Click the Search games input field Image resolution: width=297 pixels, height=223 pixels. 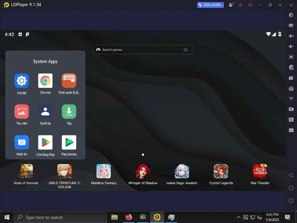[x=143, y=49]
